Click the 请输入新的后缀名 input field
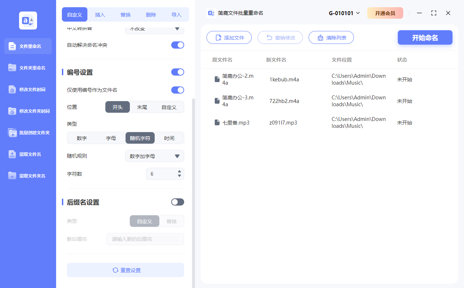 click(x=145, y=239)
